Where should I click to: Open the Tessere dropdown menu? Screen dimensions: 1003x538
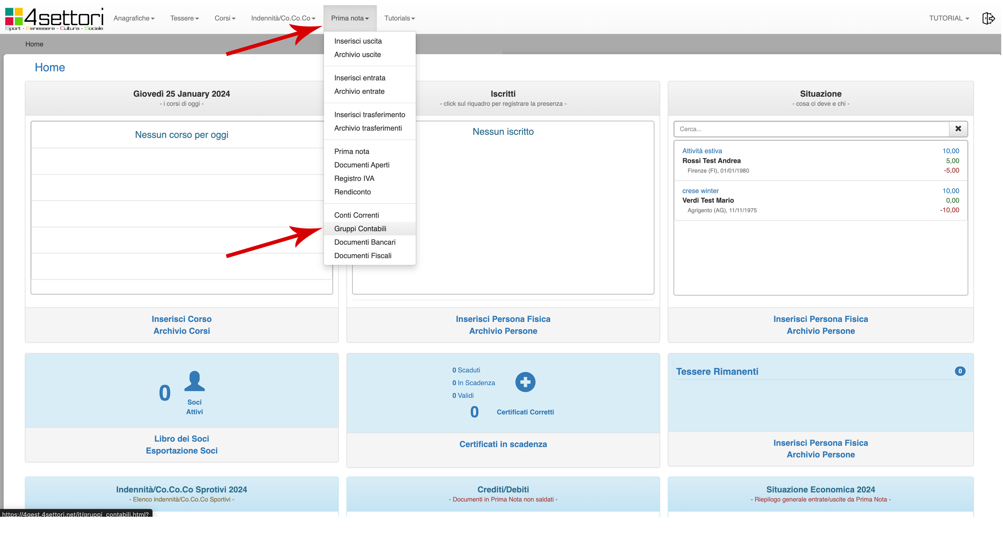click(184, 18)
